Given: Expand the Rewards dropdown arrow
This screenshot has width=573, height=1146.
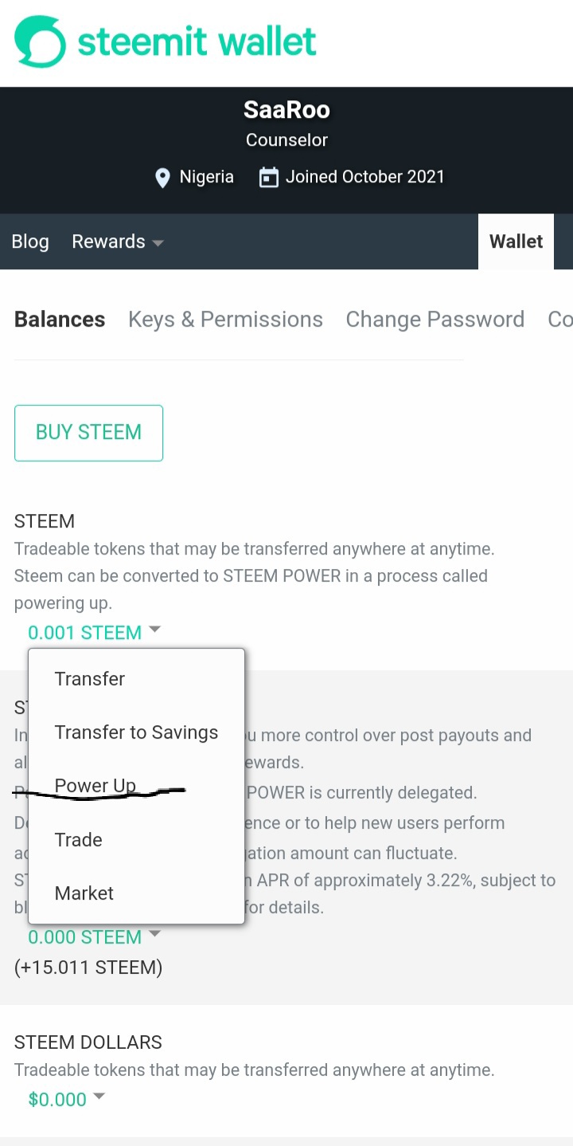Looking at the screenshot, I should [158, 242].
